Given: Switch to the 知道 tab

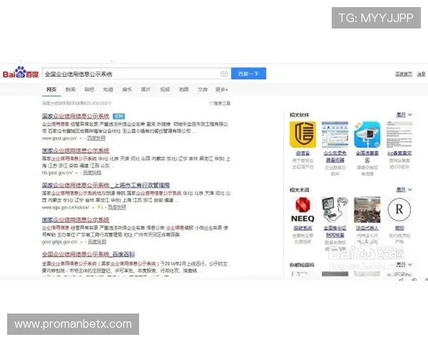Looking at the screenshot, I should tap(108, 89).
